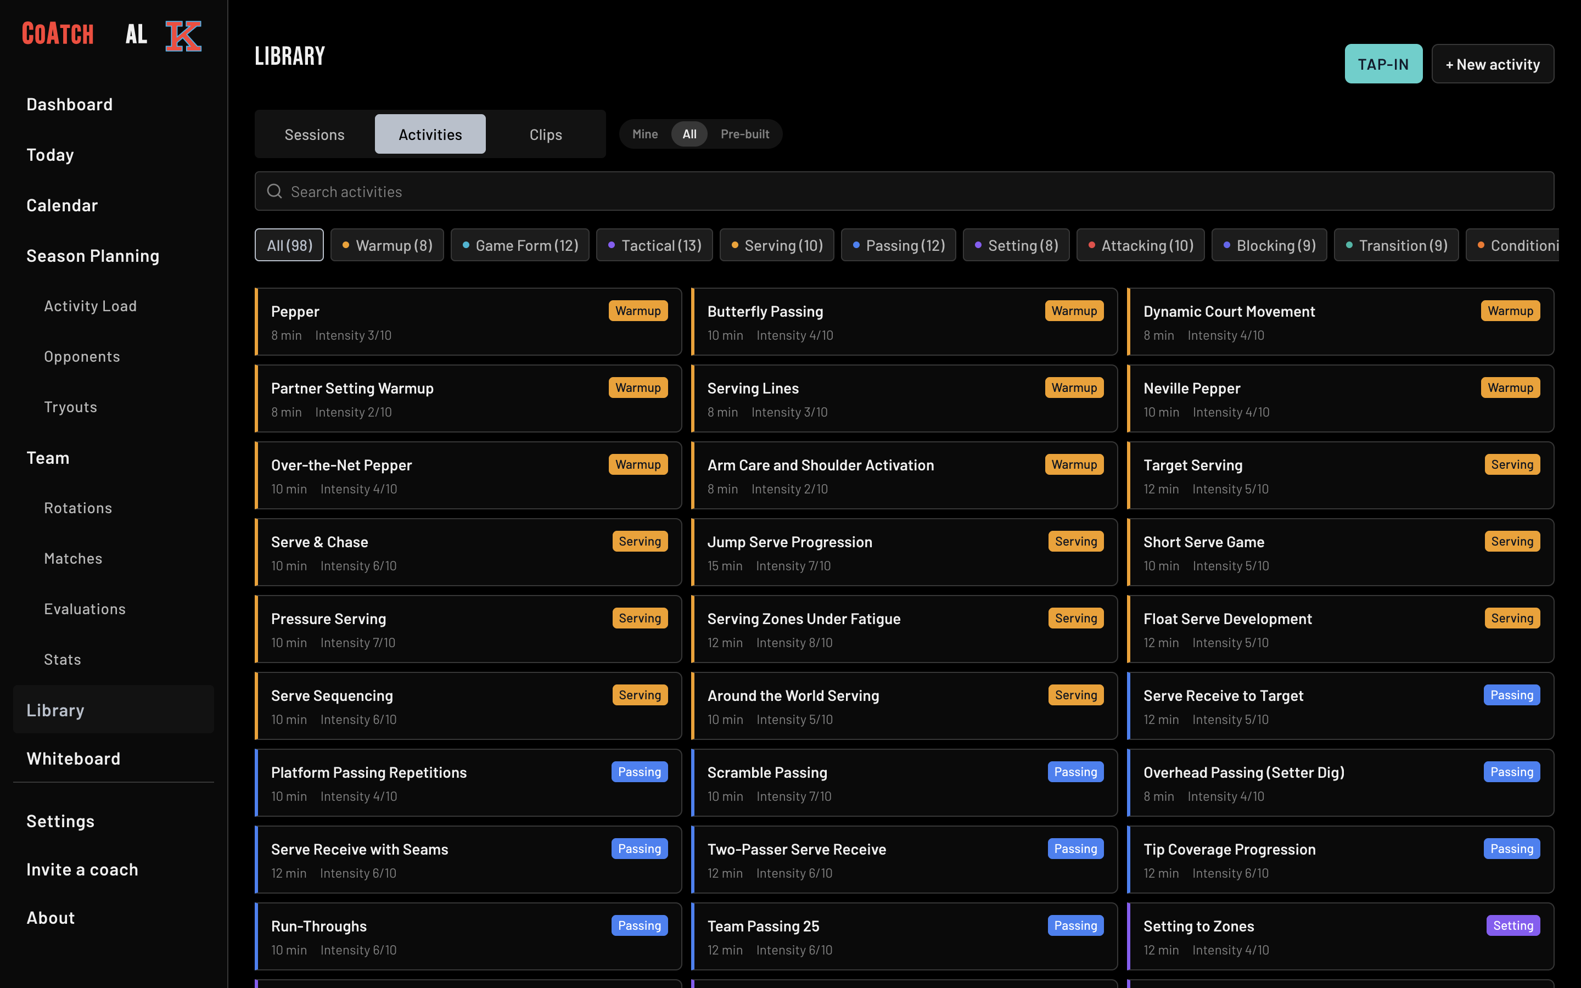Click the Coach logo in sidebar

click(x=58, y=34)
